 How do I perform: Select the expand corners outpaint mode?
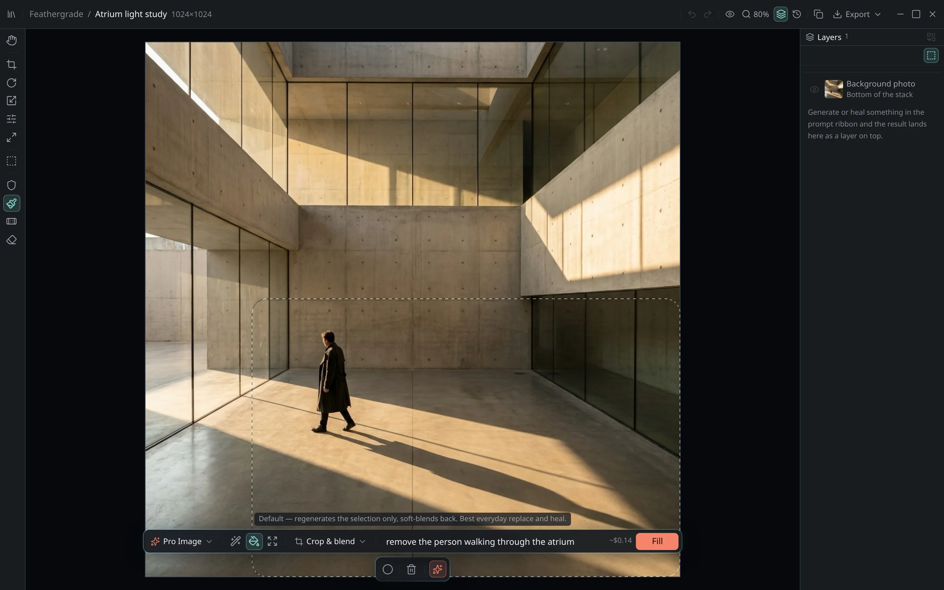pyautogui.click(x=272, y=541)
